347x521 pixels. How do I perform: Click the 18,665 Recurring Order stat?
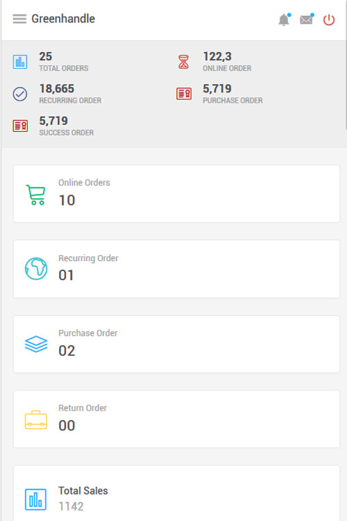pyautogui.click(x=57, y=89)
